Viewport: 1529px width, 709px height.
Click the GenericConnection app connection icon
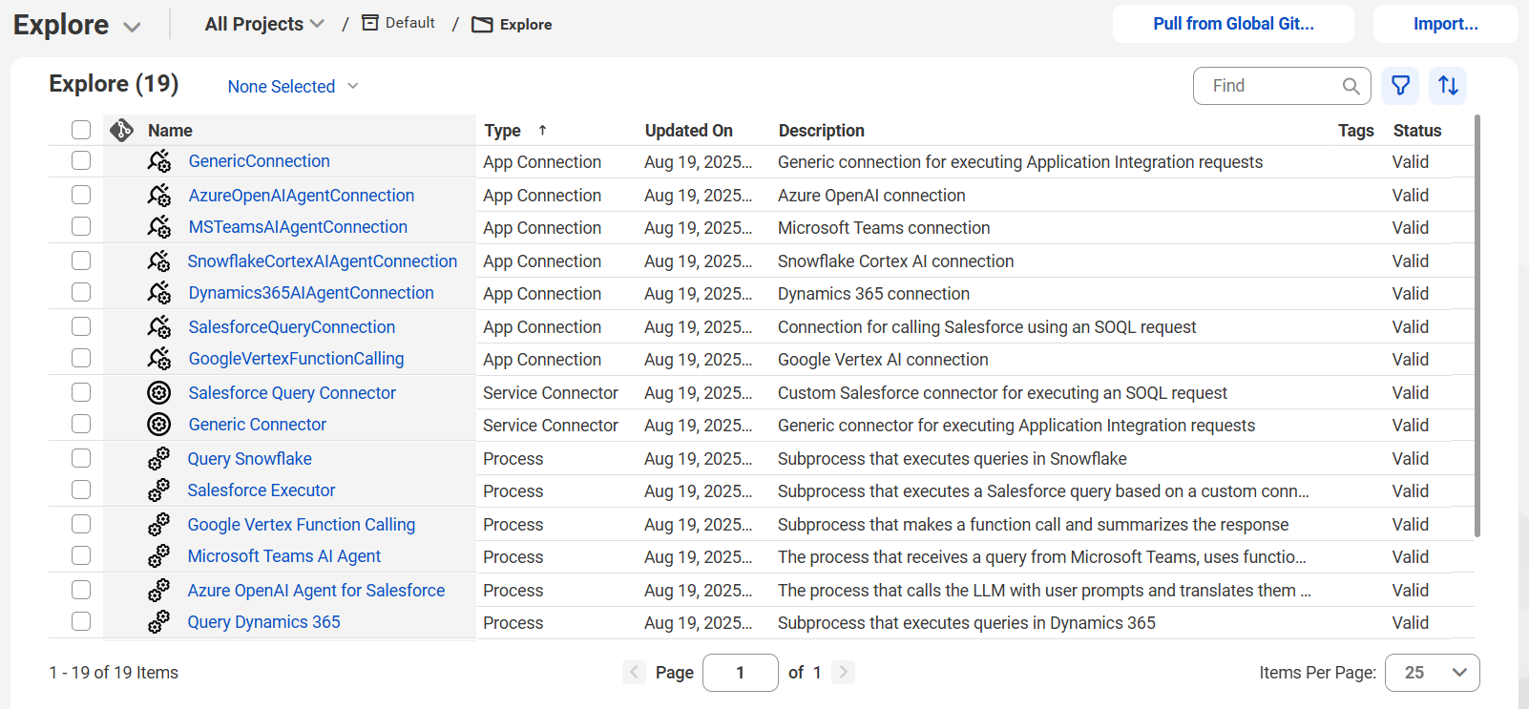click(x=159, y=161)
